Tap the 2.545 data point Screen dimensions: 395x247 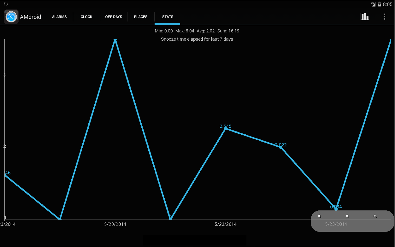click(x=226, y=129)
